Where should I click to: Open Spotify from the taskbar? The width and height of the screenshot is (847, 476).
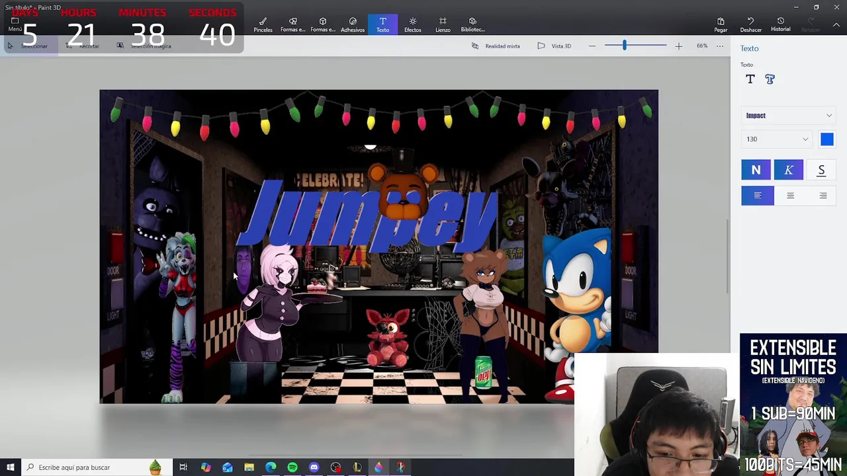pos(292,467)
